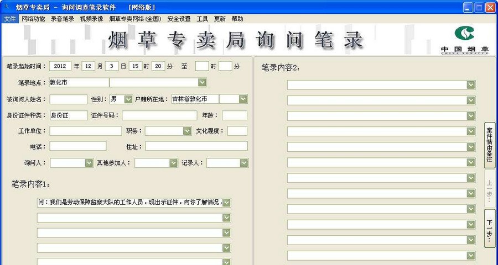Click the fourth 笔录内容2 line text field
The width and height of the screenshot is (498, 265).
click(377, 131)
